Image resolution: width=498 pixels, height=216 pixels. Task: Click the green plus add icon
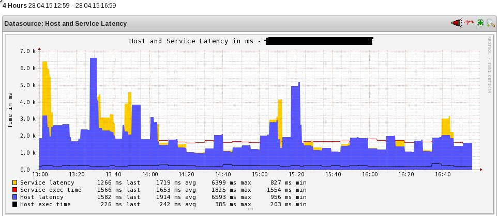(480, 23)
